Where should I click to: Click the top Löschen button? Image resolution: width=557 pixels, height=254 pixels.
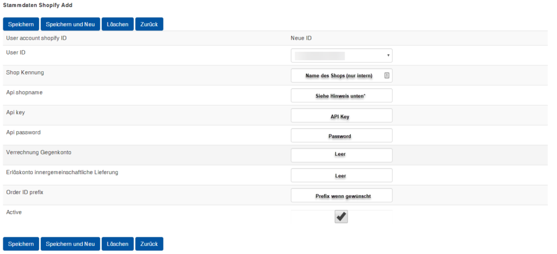coord(117,24)
